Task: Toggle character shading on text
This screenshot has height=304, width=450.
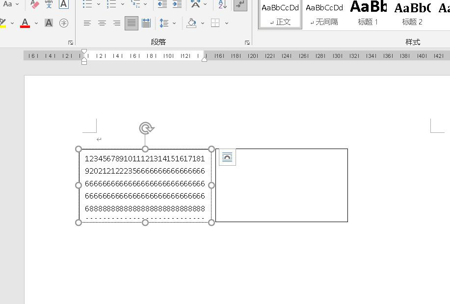Action: [49, 23]
